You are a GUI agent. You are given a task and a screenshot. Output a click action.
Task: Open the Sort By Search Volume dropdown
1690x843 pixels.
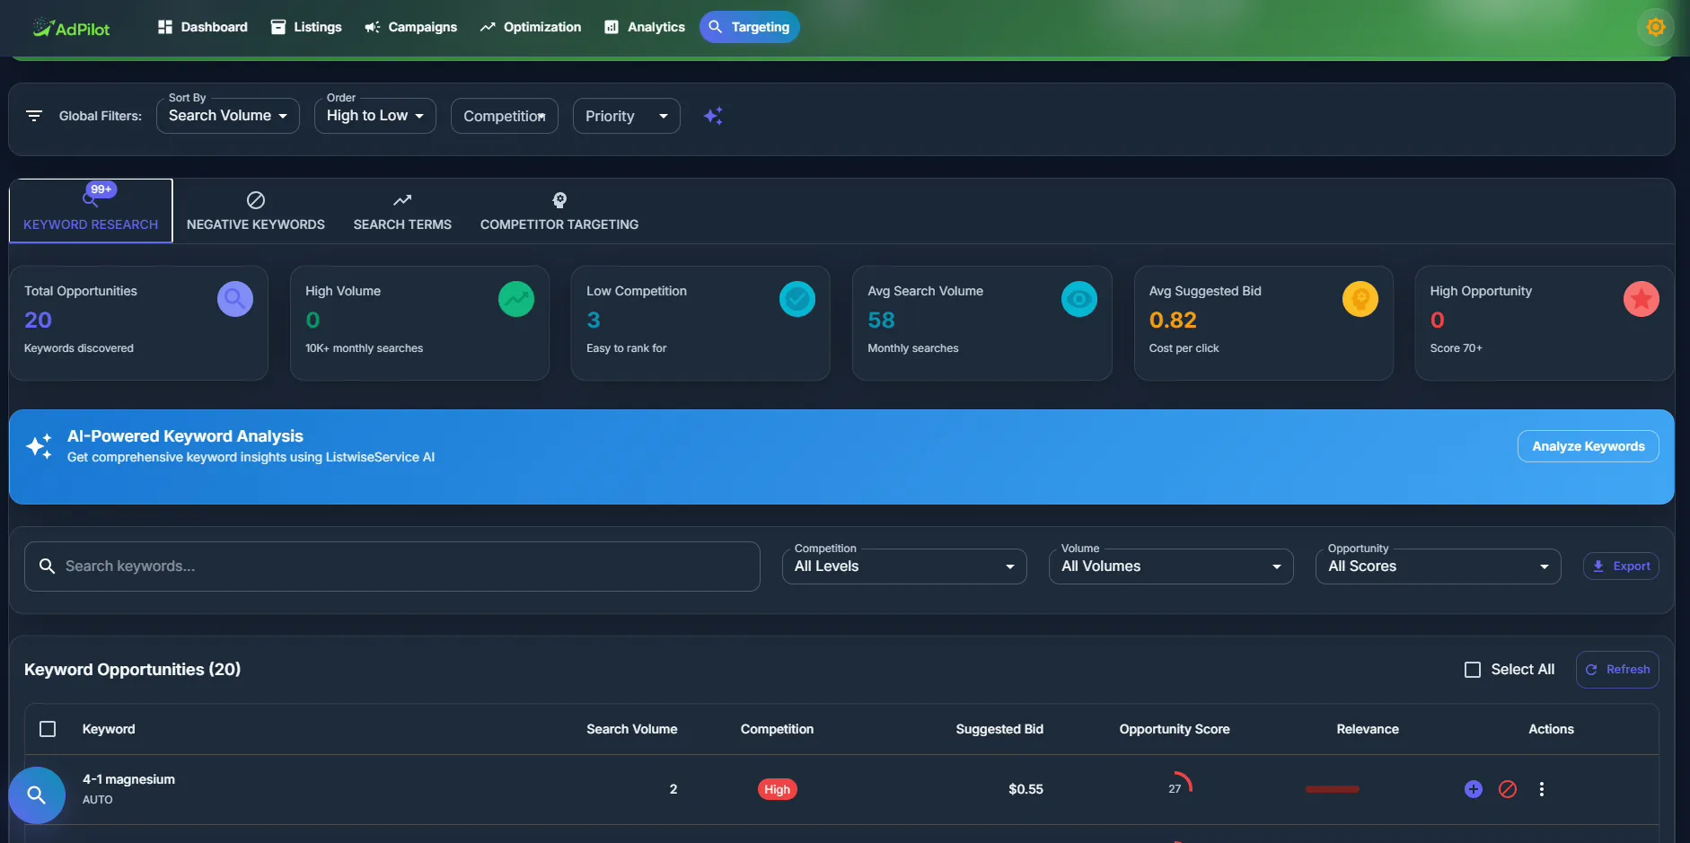228,116
